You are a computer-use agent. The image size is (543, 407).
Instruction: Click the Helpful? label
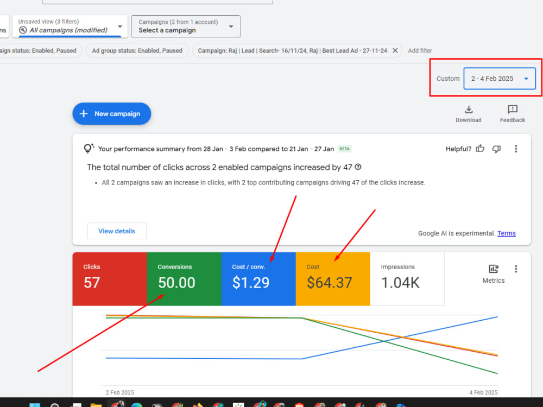(x=458, y=149)
